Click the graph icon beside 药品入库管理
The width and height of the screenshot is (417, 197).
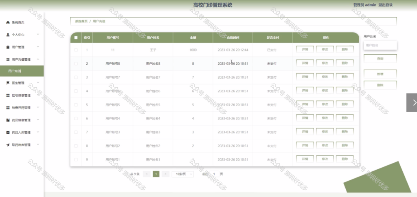pos(8,132)
